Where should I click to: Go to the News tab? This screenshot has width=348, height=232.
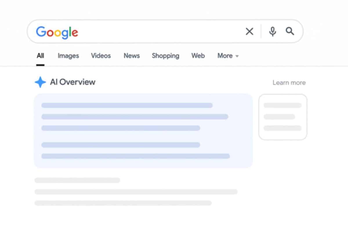(x=132, y=56)
